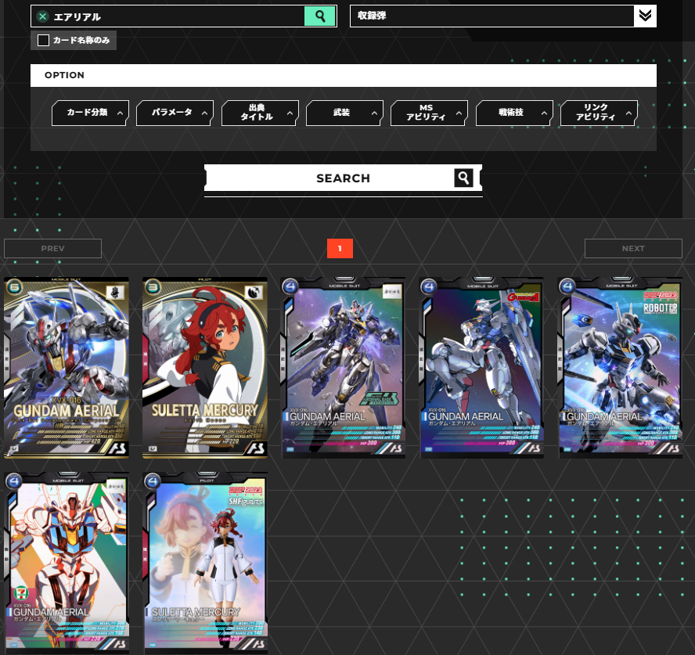Click the OPTION header bar
Screen dimensions: 695x655
[x=344, y=75]
